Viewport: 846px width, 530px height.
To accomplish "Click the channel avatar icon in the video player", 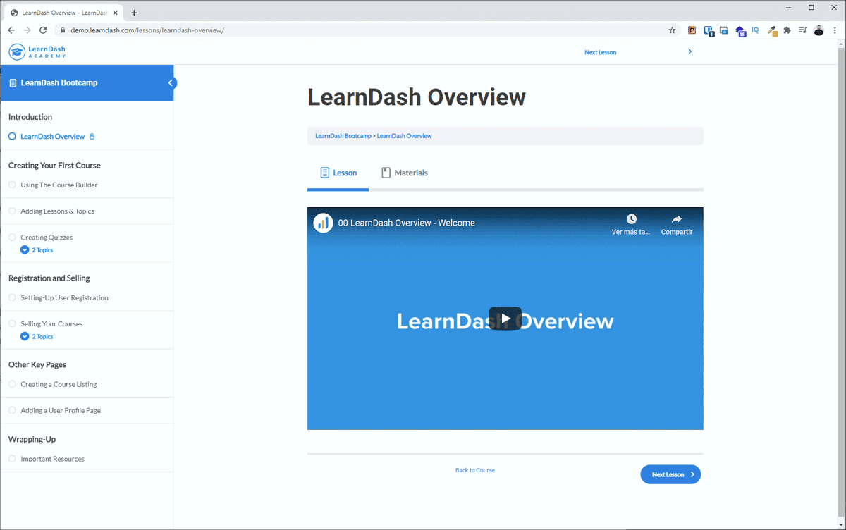I will tap(323, 222).
